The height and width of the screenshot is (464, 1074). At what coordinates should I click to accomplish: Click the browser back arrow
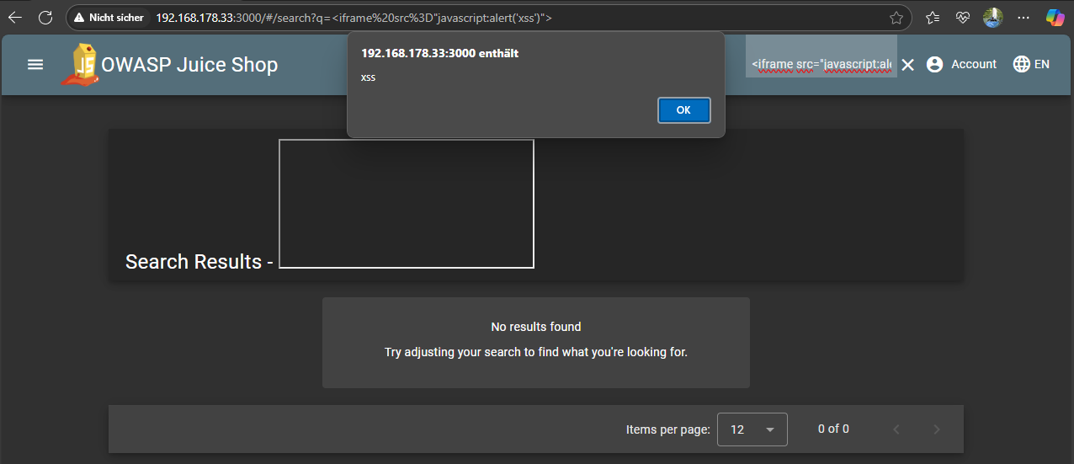pyautogui.click(x=15, y=17)
